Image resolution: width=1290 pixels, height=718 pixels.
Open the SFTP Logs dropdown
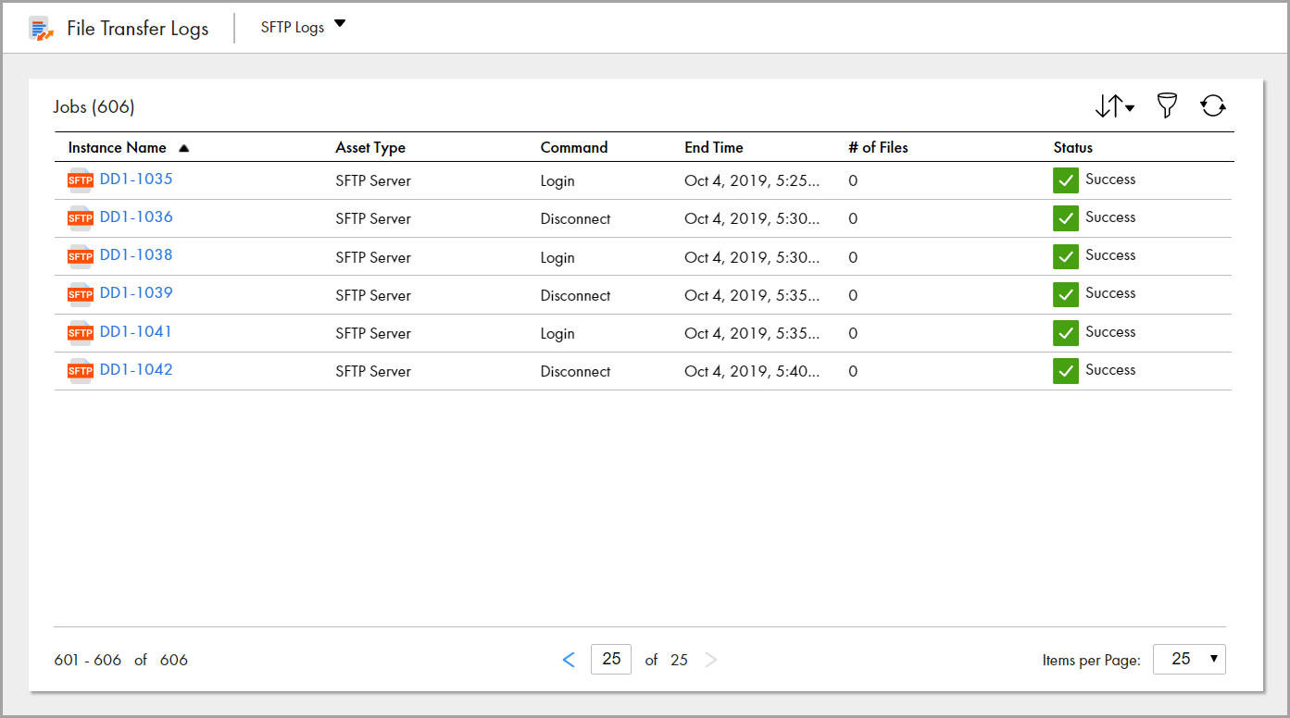coord(303,27)
